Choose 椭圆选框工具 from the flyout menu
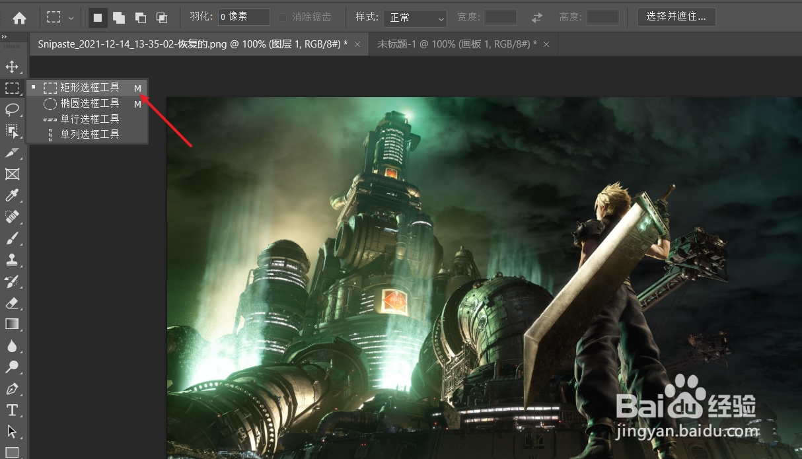The height and width of the screenshot is (459, 802). click(x=87, y=104)
